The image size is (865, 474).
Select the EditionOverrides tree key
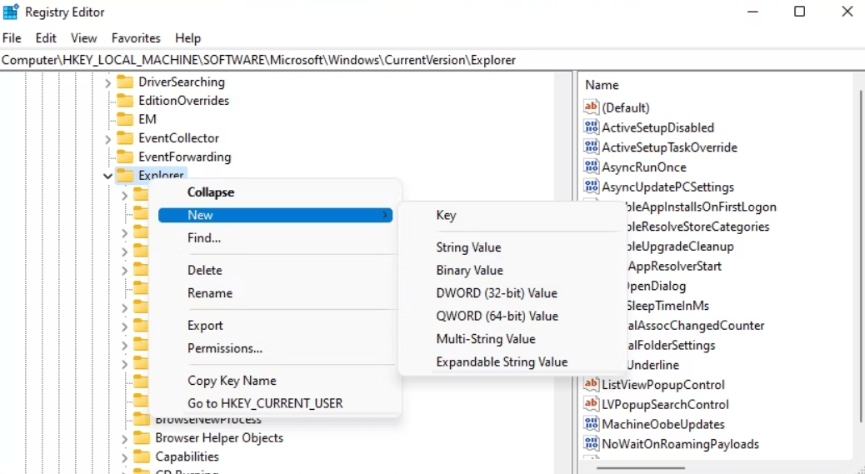tap(183, 101)
